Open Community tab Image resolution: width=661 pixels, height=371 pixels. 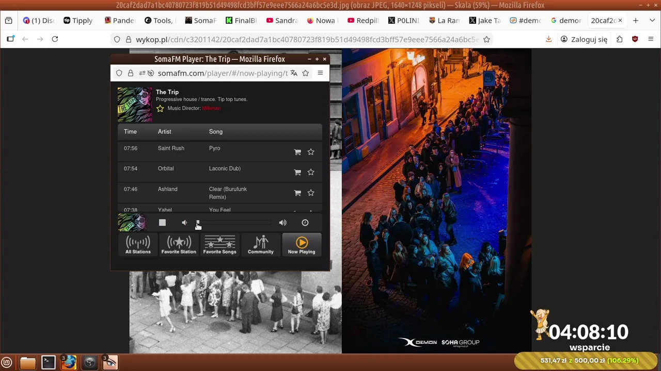pos(261,245)
